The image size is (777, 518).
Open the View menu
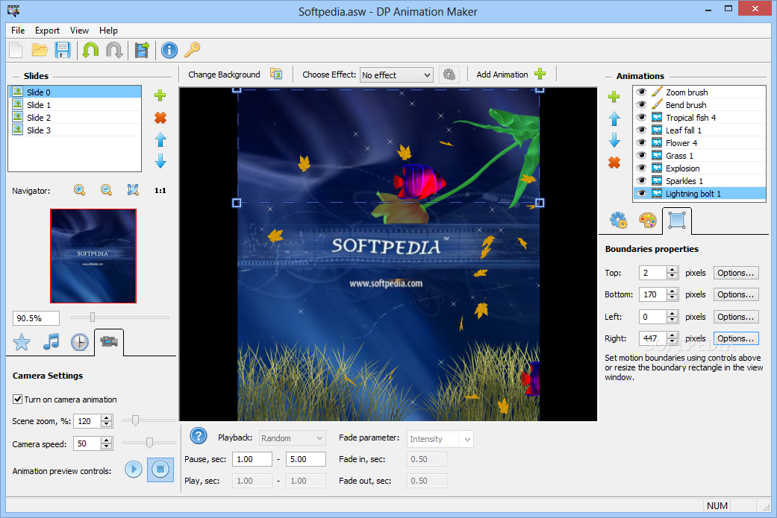click(x=79, y=31)
